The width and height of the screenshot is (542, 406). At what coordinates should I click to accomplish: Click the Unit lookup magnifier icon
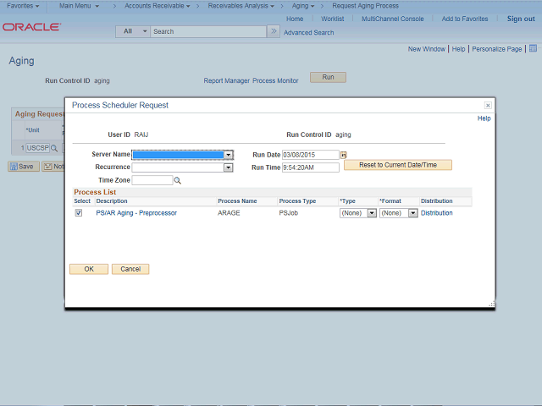(54, 148)
